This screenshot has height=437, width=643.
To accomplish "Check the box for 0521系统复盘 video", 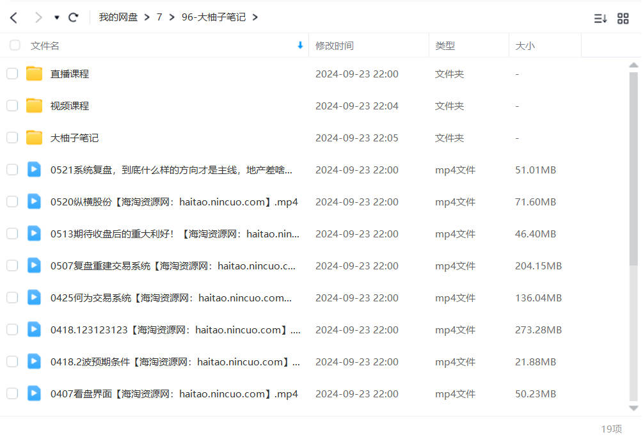I will [x=12, y=170].
